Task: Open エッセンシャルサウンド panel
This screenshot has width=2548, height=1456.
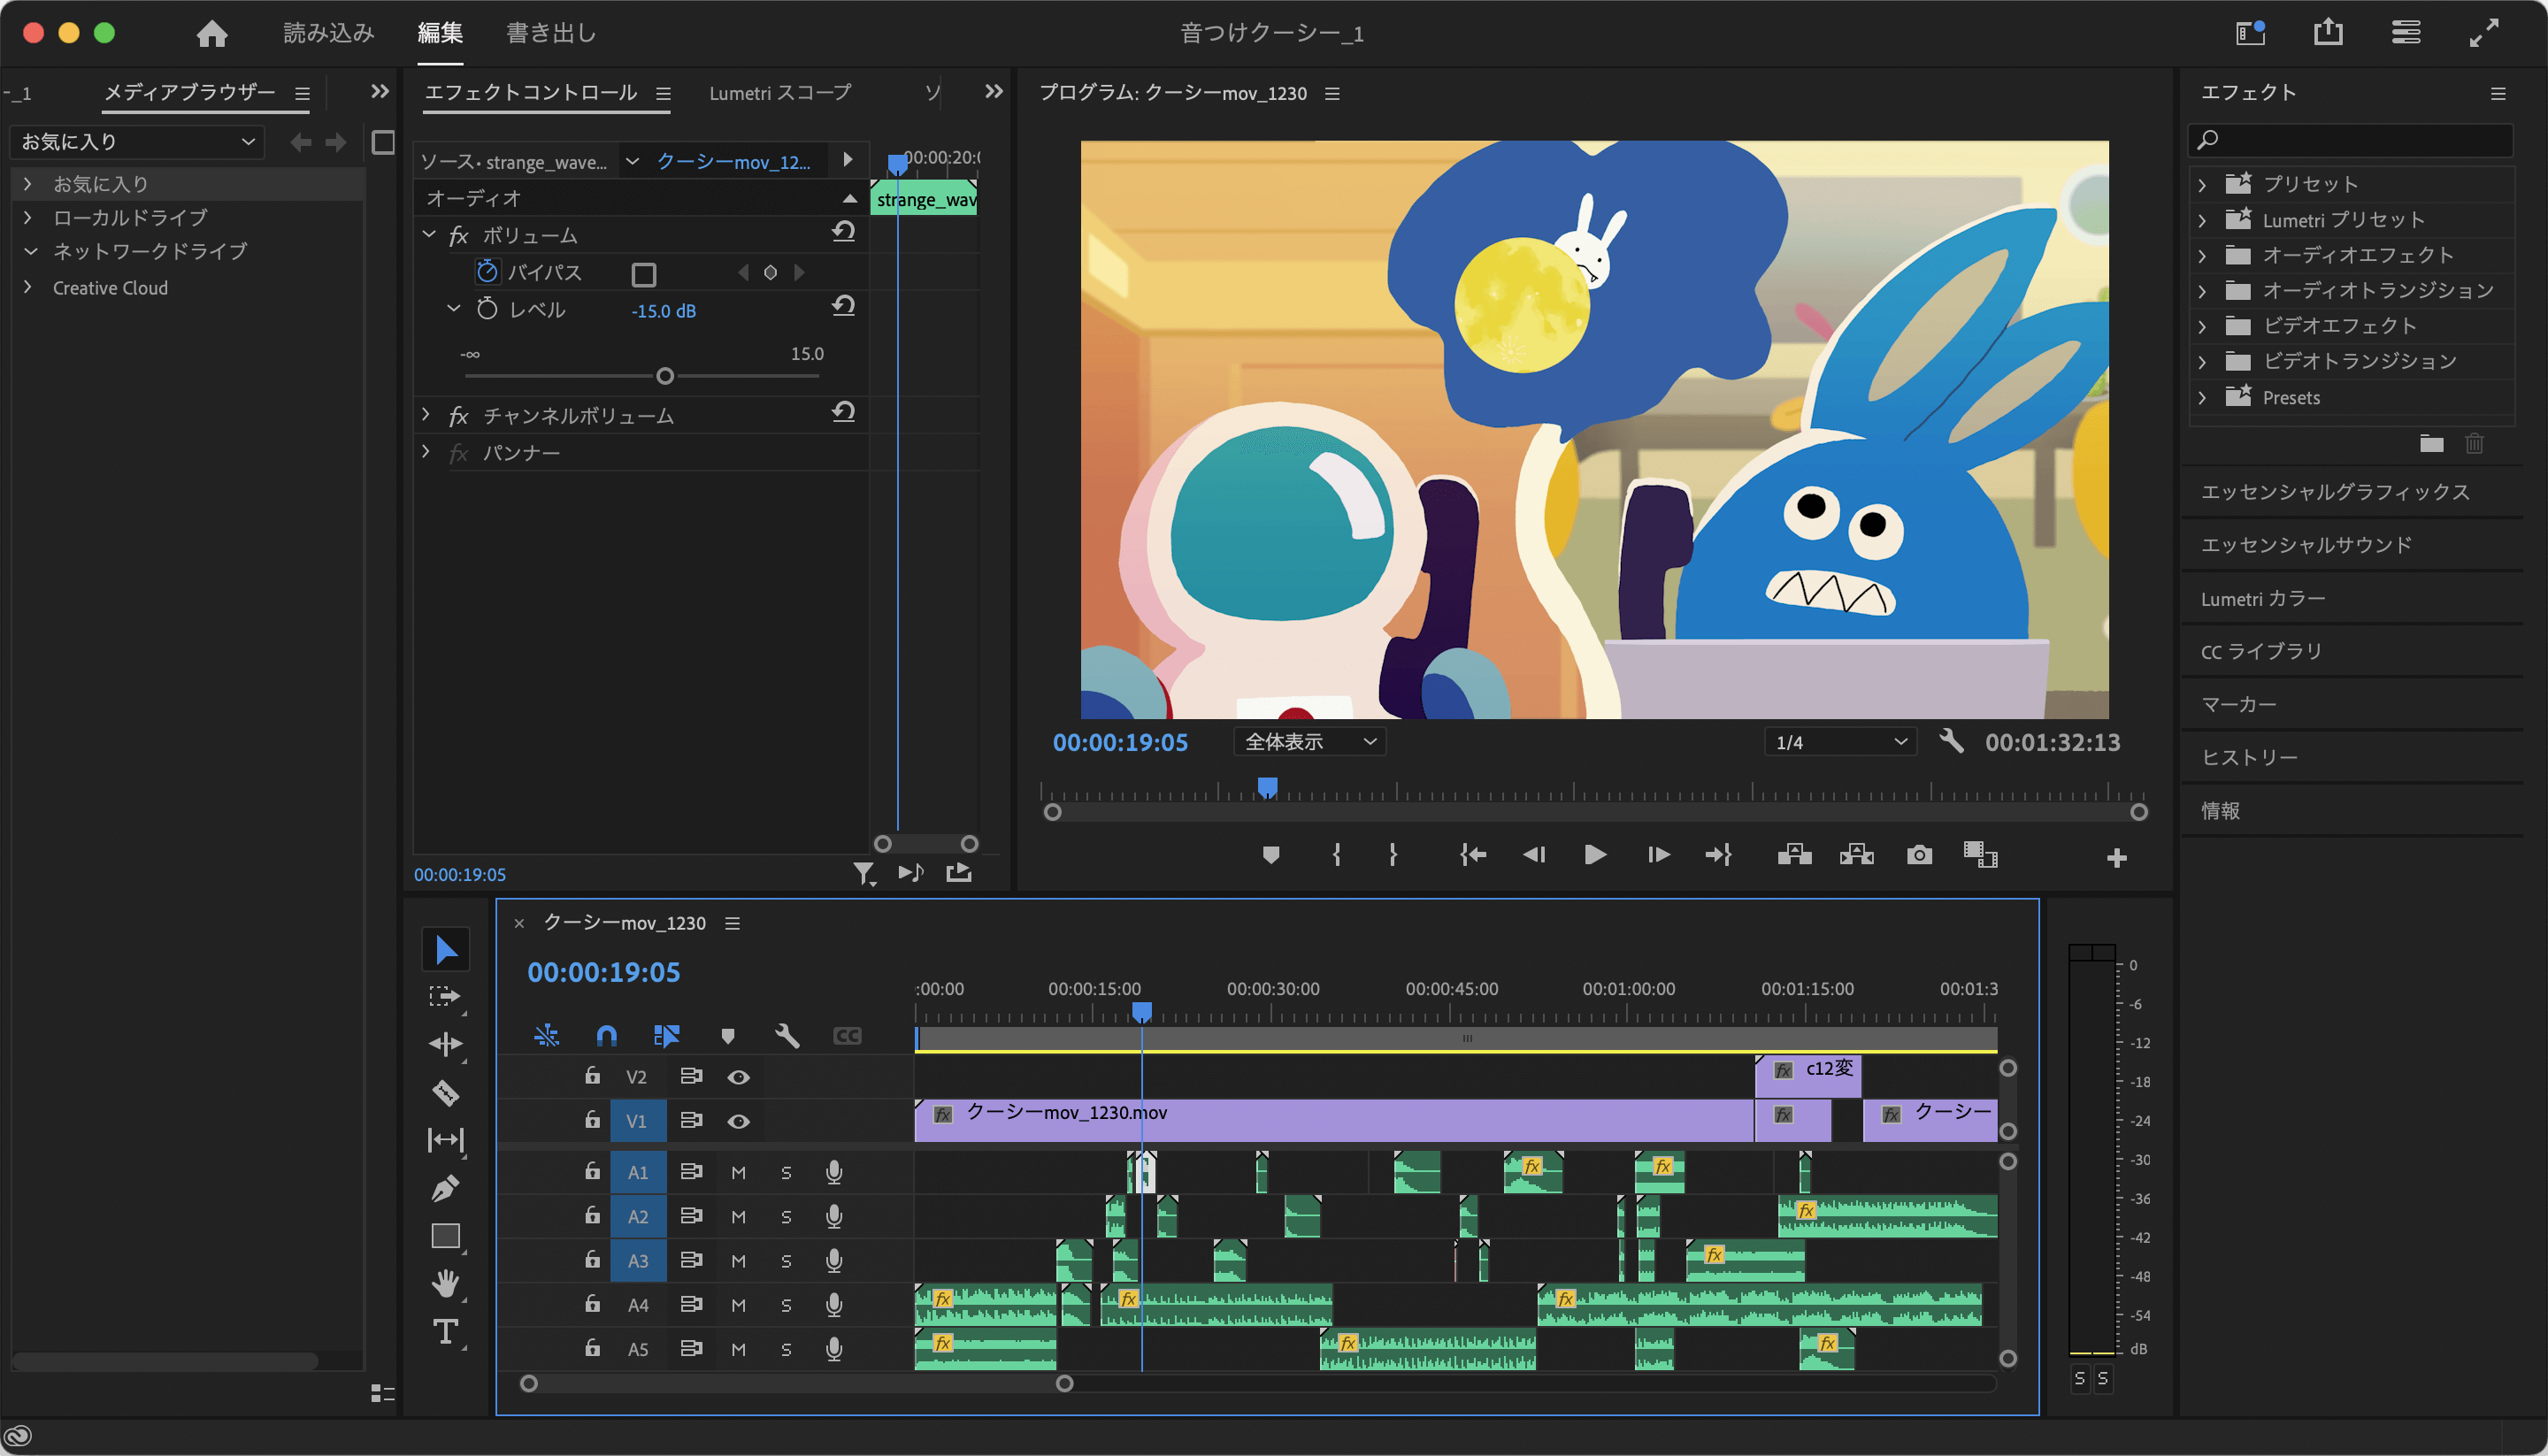Action: [x=2306, y=544]
